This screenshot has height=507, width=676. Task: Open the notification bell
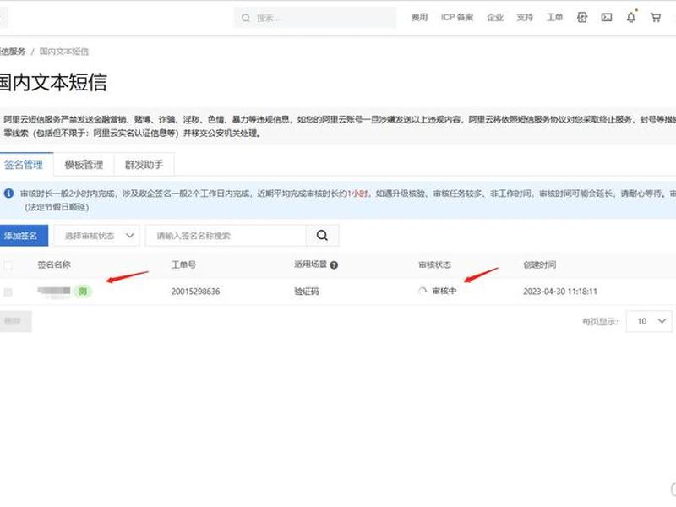[x=631, y=17]
